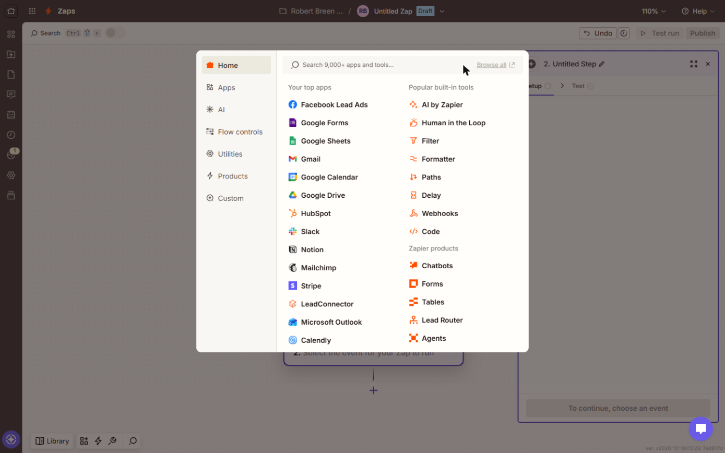The image size is (725, 453).
Task: Choose the Delay hourglass icon
Action: pos(413,195)
